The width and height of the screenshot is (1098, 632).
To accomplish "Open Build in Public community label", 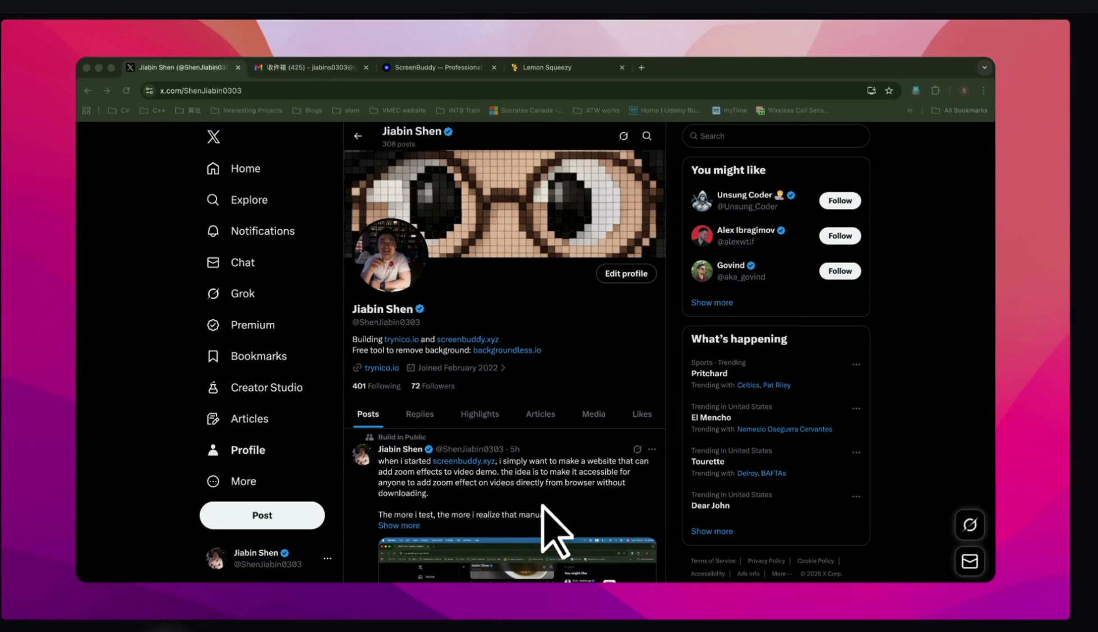I will tap(402, 437).
